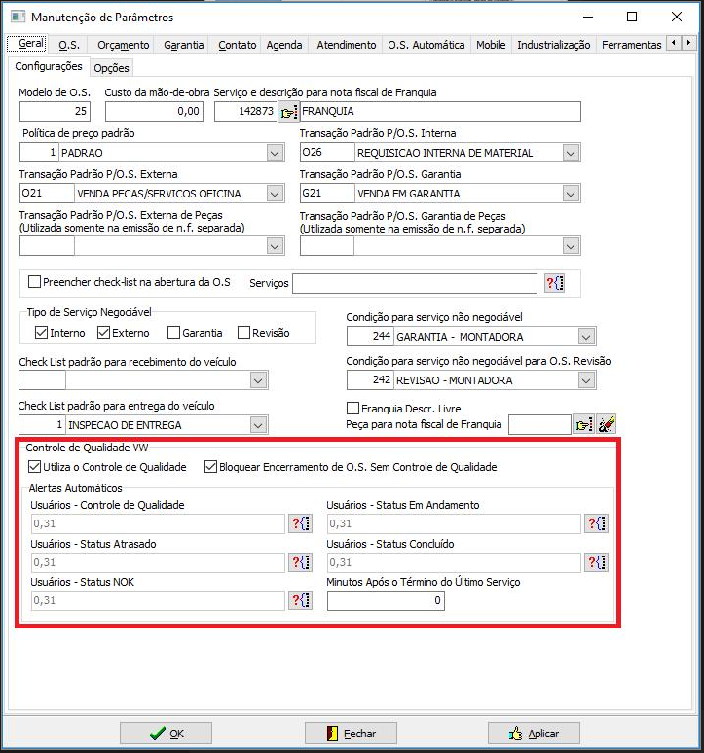Click Minutos Após o Término field
Image resolution: width=704 pixels, height=753 pixels.
(x=386, y=600)
